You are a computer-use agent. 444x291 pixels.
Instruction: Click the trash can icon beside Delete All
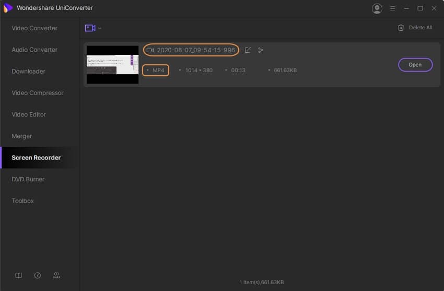401,28
